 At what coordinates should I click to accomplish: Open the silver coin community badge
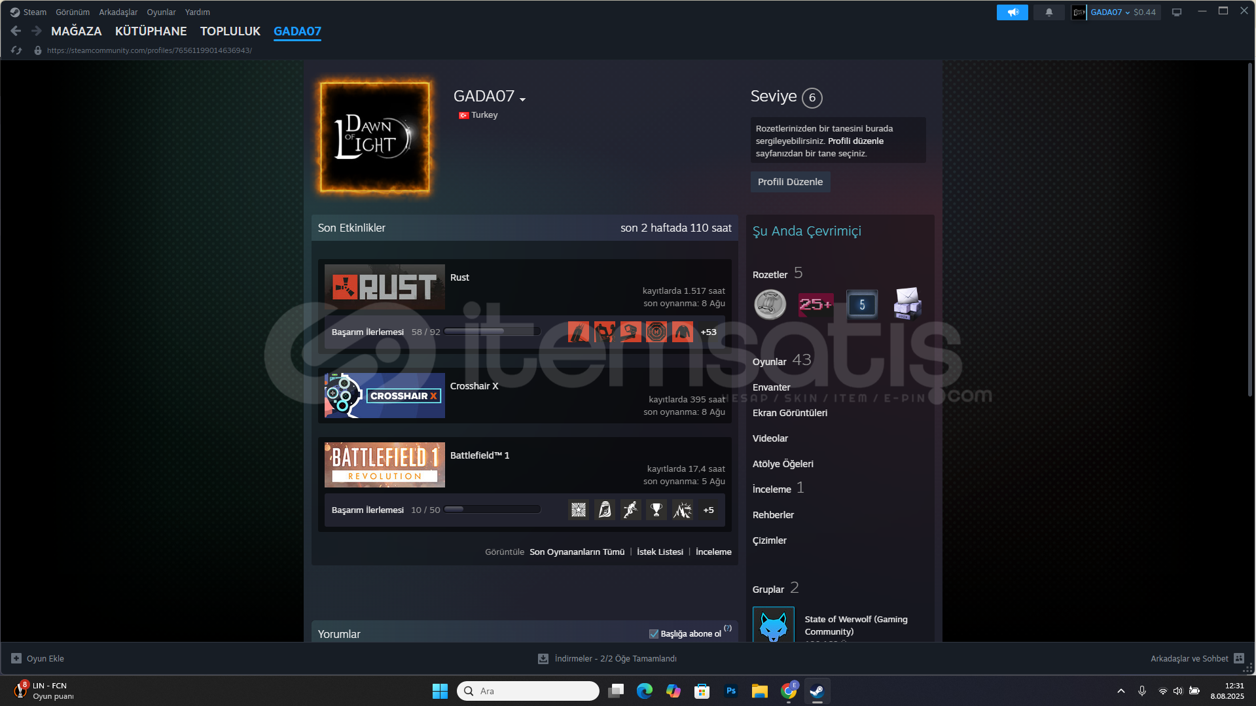point(770,304)
